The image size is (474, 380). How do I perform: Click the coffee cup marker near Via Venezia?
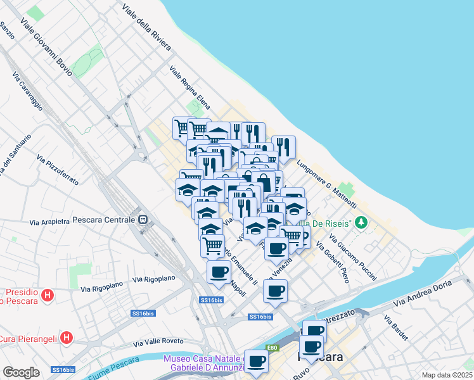(276, 250)
